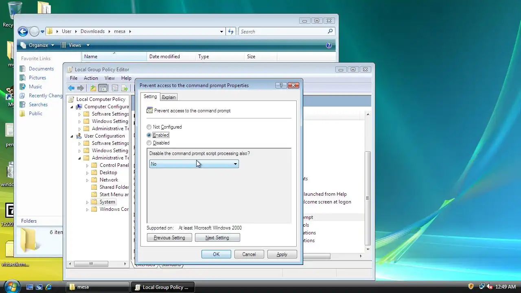Click the Forward arrow in Policy Editor toolbar
Viewport: 521px width, 293px height.
[x=81, y=88]
